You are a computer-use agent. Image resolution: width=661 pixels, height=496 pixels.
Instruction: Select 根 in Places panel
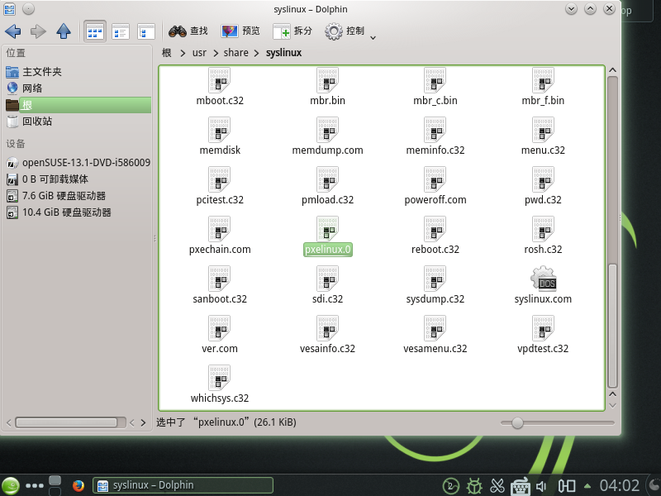tap(78, 105)
